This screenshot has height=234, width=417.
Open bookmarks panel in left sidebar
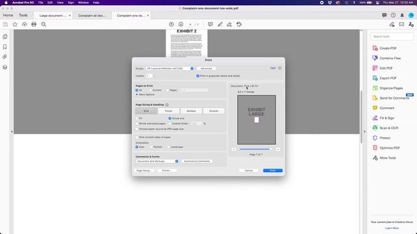pyautogui.click(x=5, y=47)
